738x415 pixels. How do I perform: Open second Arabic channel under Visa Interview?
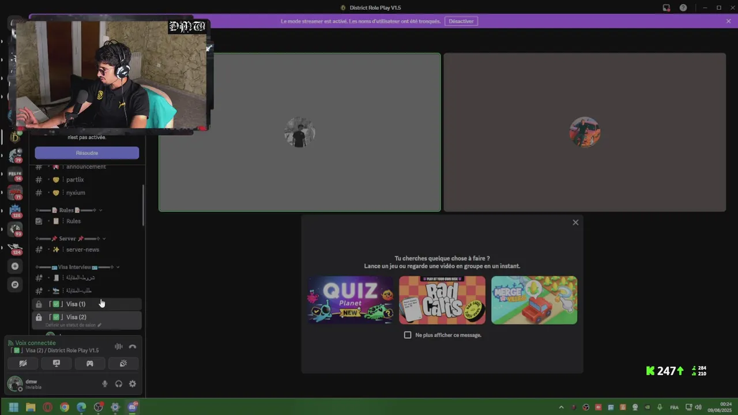(86, 291)
